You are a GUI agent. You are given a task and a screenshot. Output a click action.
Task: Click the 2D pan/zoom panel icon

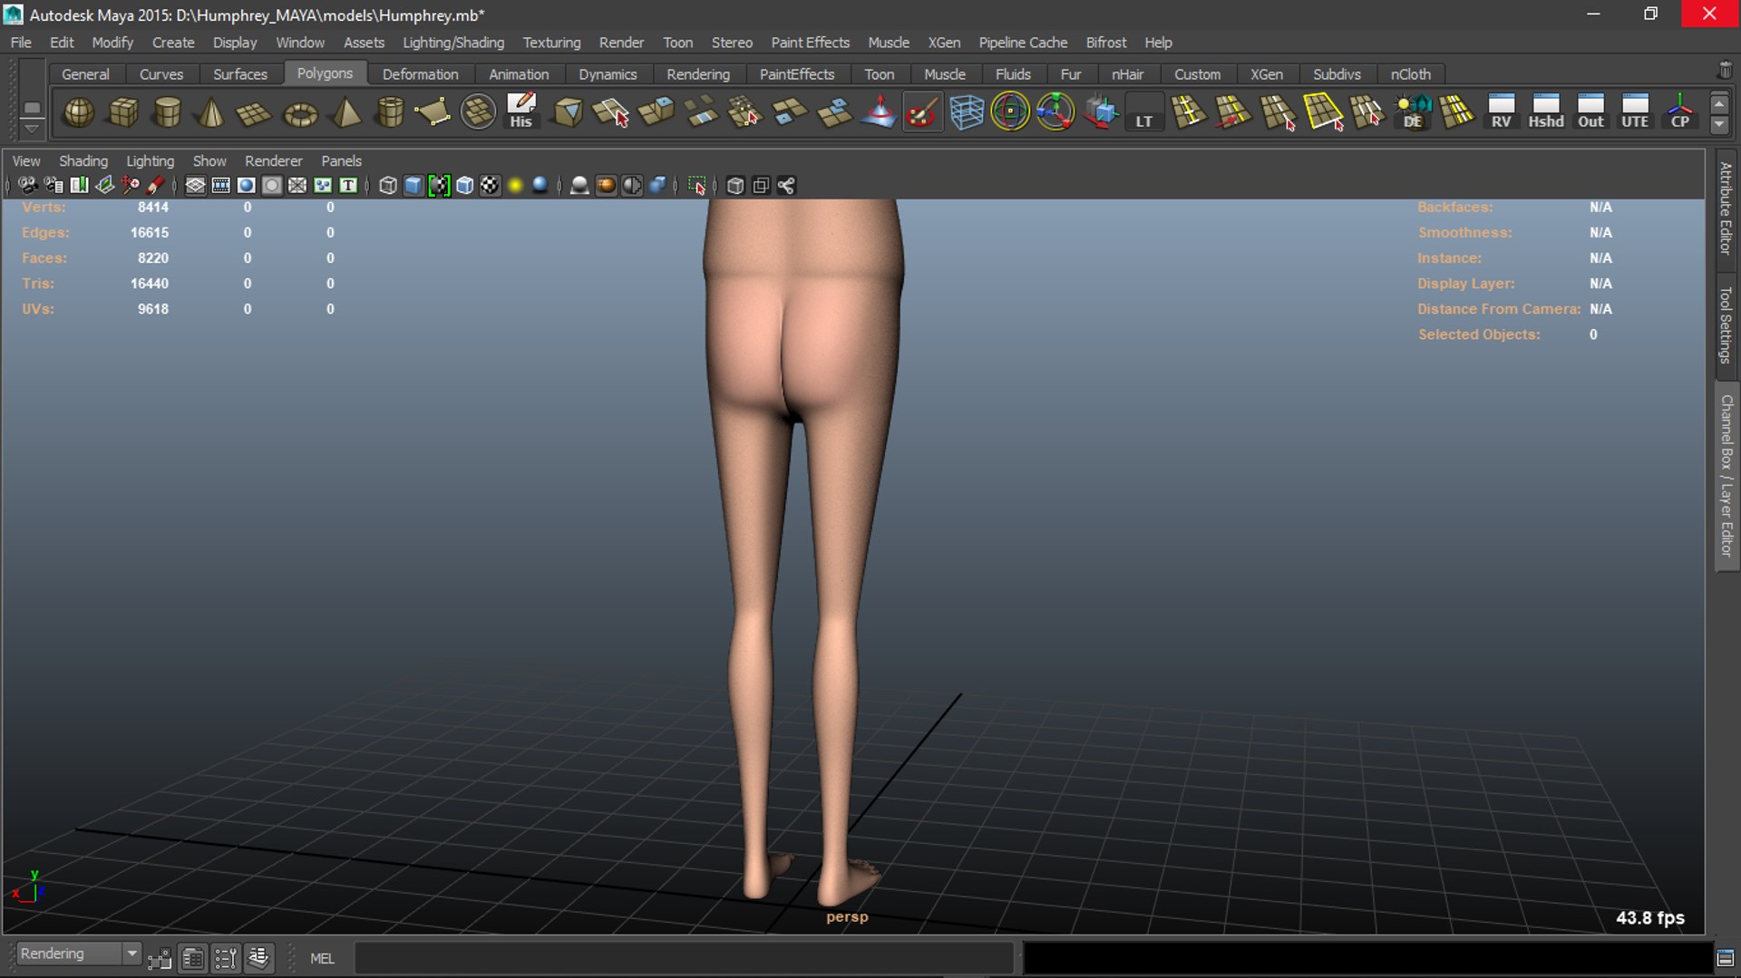[x=131, y=186]
